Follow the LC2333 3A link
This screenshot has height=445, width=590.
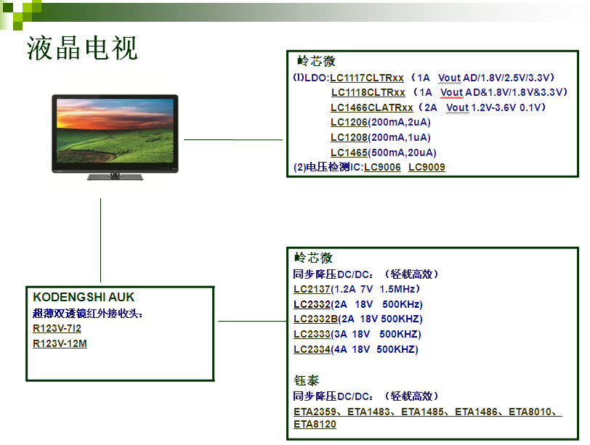312,334
